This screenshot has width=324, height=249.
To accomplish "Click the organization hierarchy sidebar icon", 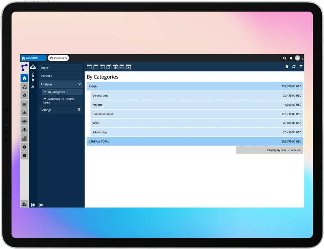I will (x=25, y=130).
